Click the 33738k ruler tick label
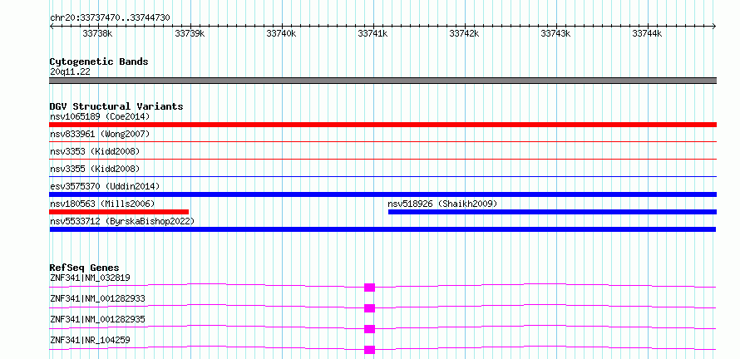 [97, 34]
